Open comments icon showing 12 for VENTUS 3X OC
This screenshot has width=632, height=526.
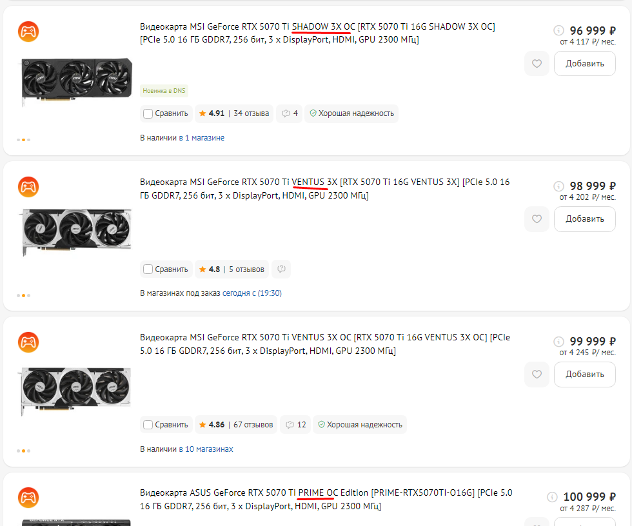point(295,425)
